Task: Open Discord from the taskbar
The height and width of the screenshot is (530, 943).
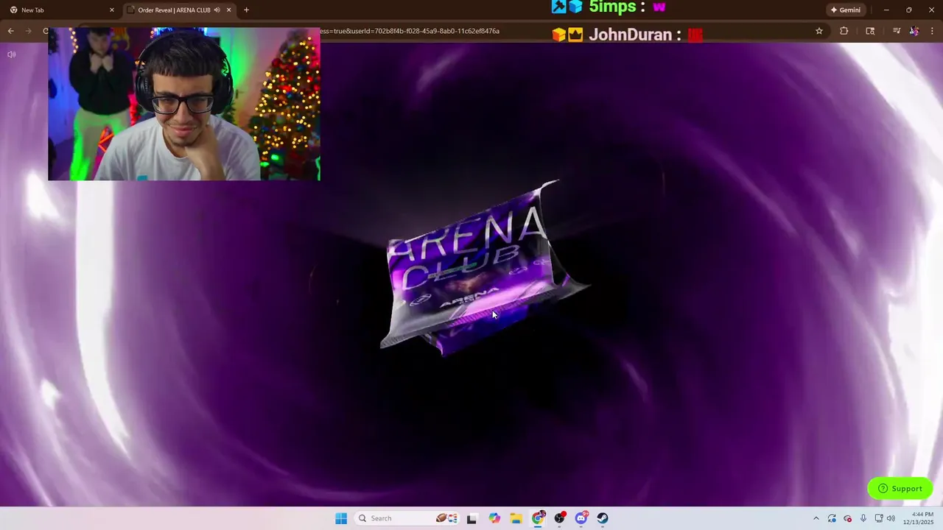Action: 581,518
